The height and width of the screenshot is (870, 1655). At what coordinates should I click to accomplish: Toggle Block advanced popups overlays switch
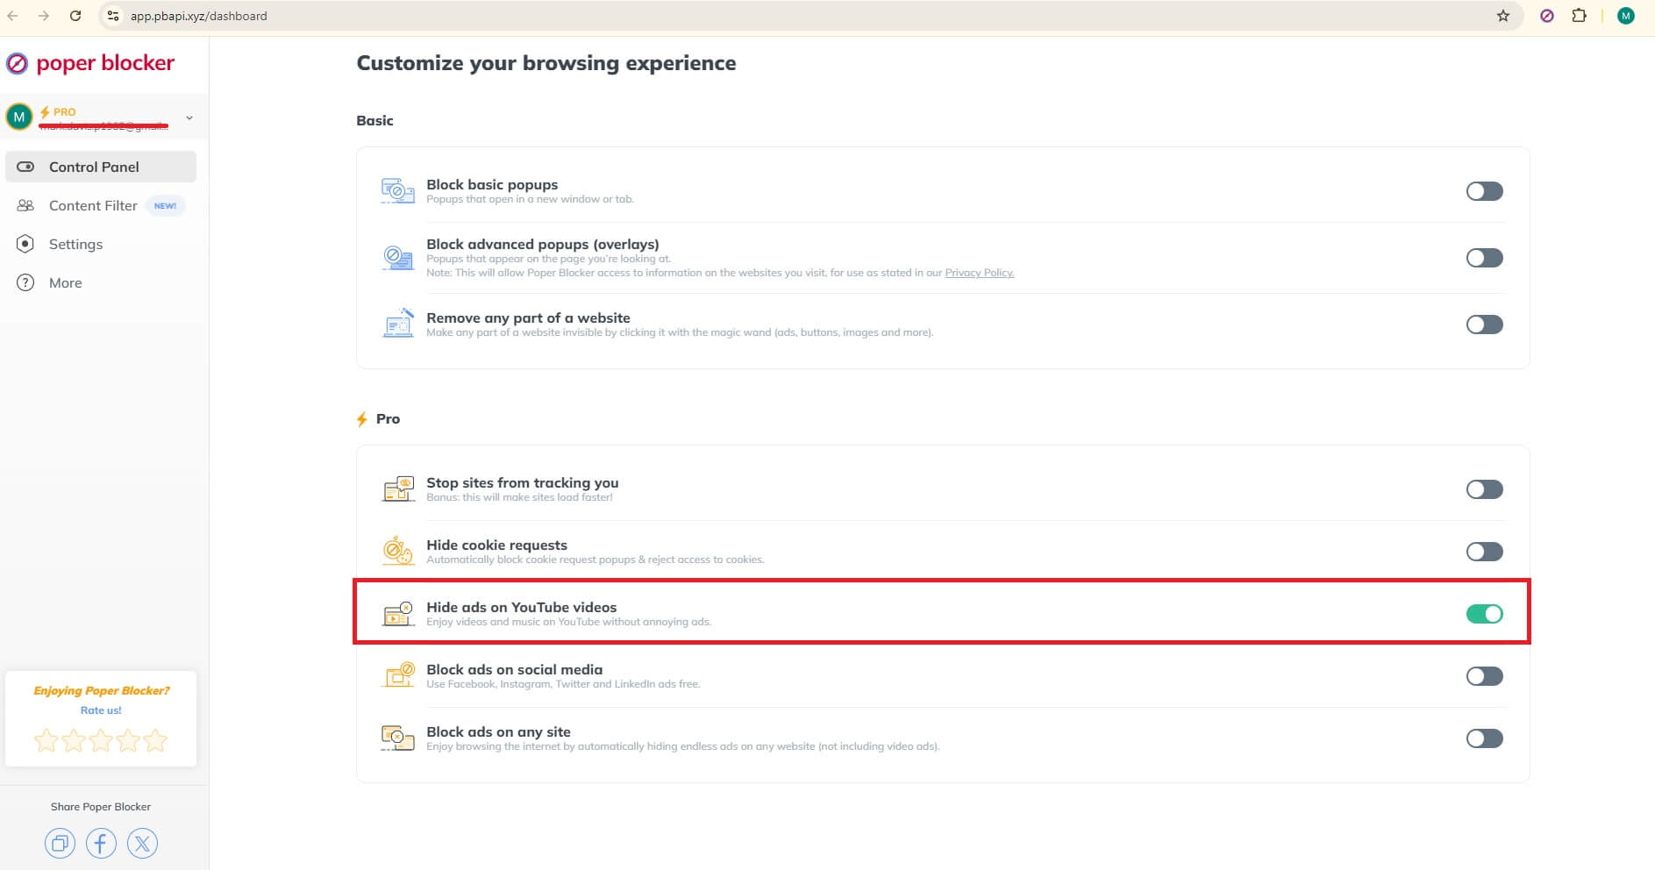tap(1483, 257)
